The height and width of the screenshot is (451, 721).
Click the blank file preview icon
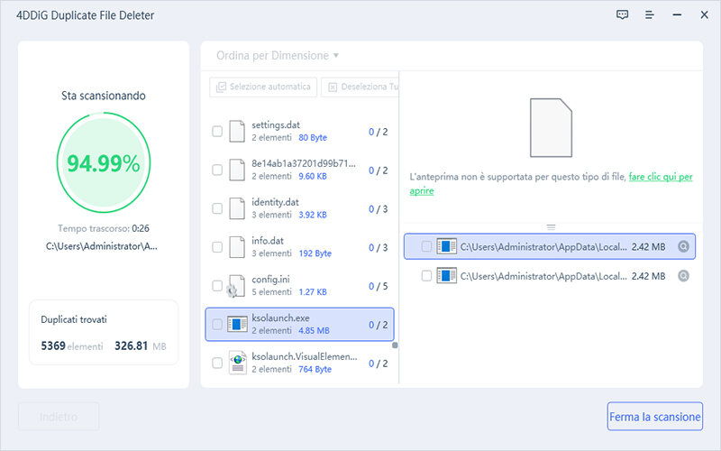(551, 127)
